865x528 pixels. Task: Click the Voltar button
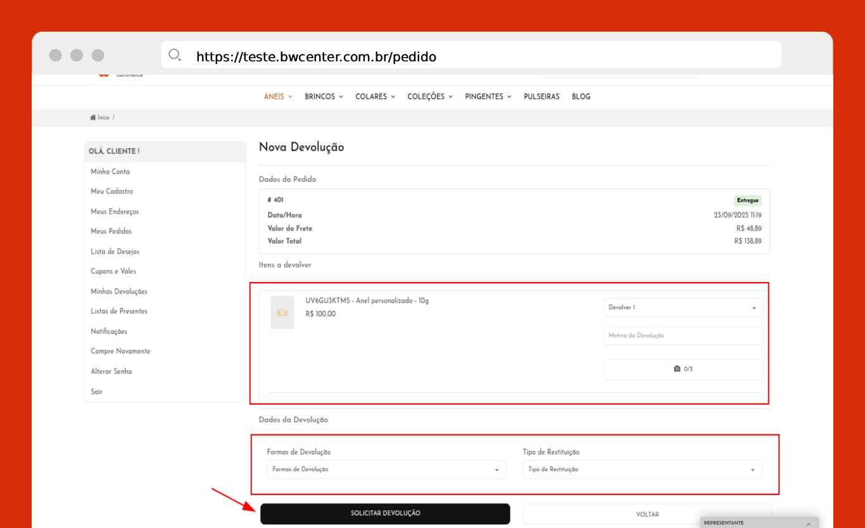[x=647, y=514]
